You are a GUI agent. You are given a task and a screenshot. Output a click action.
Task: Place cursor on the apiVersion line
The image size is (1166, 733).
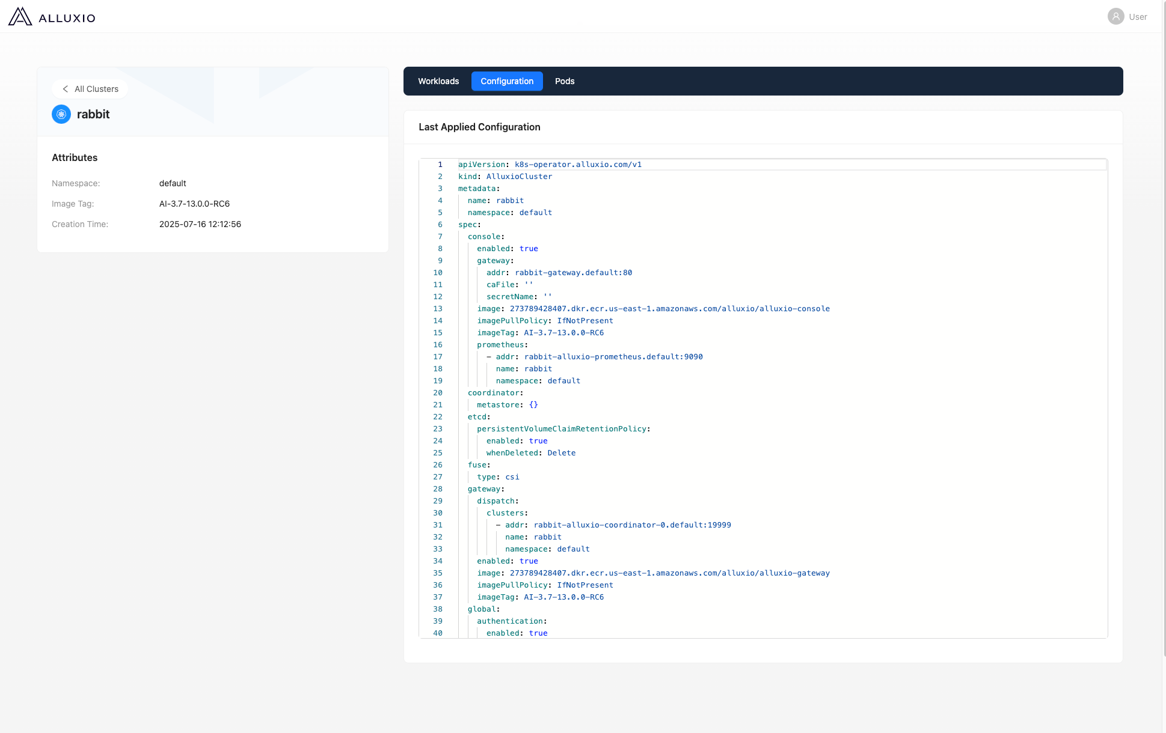[550, 165]
